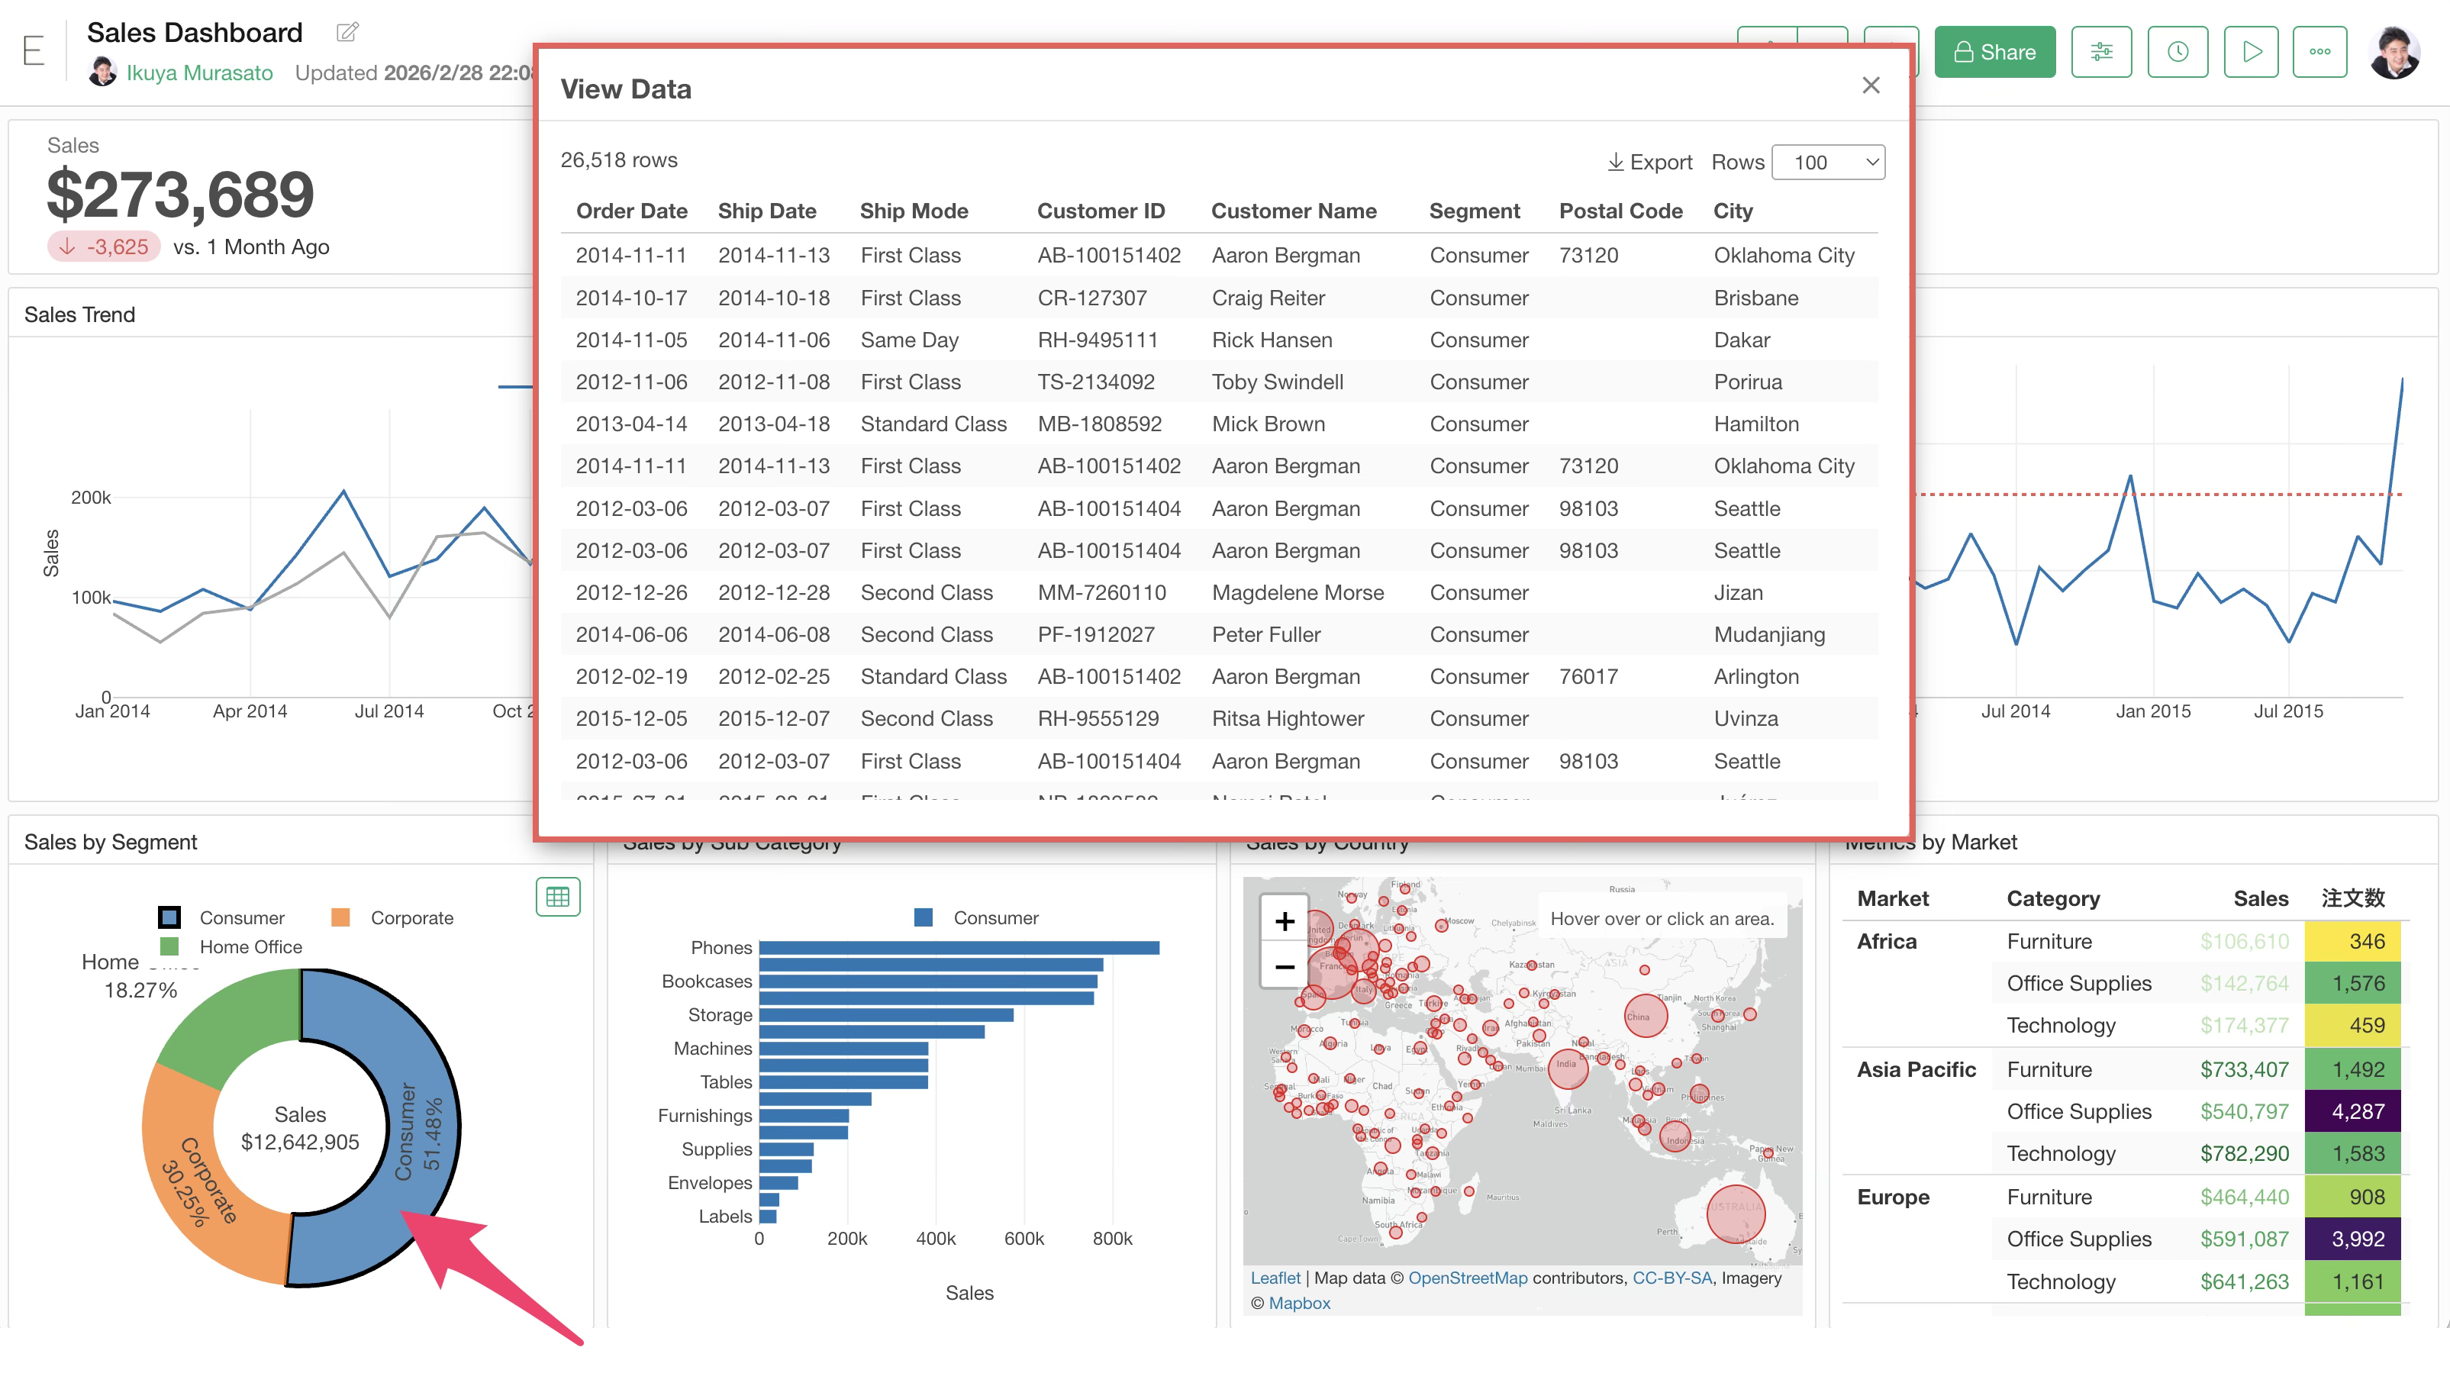Open the Rows 100 dropdown
Screen dimensions: 2450x1386
click(1827, 162)
